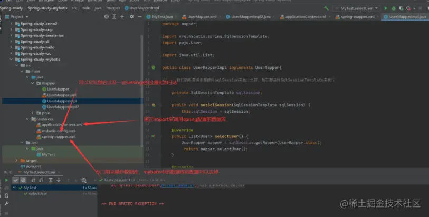Switch to the UserMapper.xml editor tab
The image size is (429, 217).
[x=202, y=17]
